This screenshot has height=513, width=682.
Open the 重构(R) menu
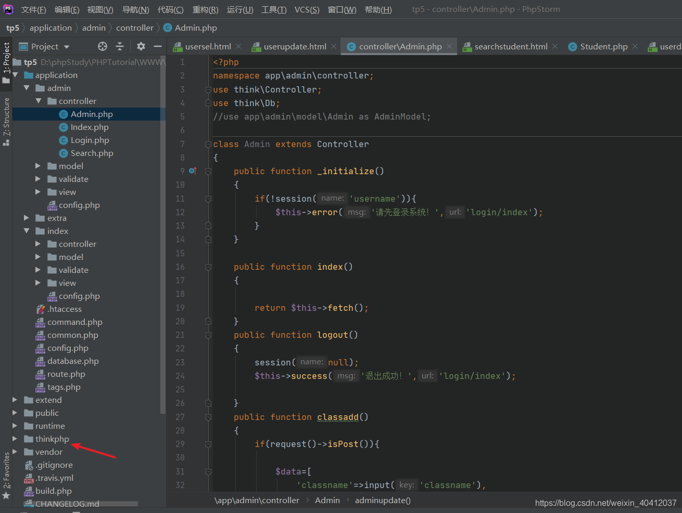206,9
